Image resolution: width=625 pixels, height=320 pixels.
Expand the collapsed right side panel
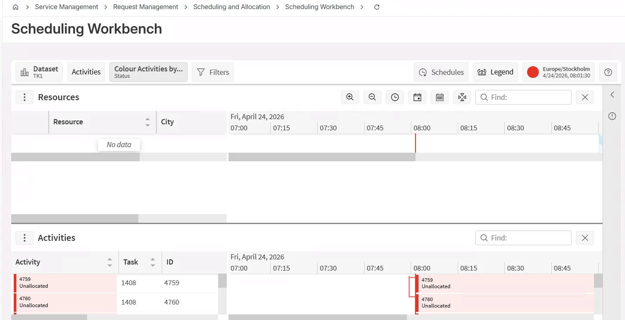(612, 95)
